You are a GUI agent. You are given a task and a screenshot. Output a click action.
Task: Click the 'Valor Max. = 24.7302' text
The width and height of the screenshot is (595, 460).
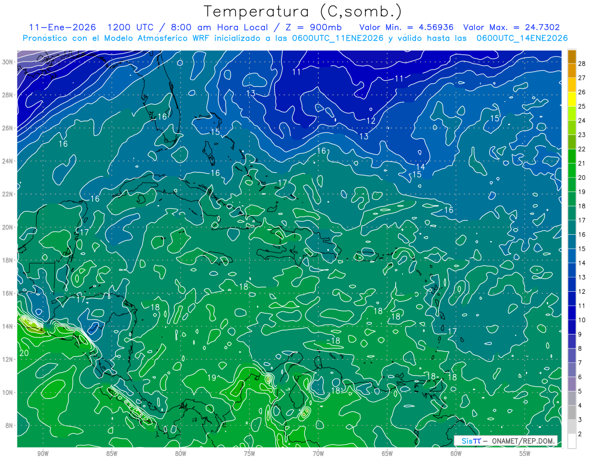click(511, 27)
